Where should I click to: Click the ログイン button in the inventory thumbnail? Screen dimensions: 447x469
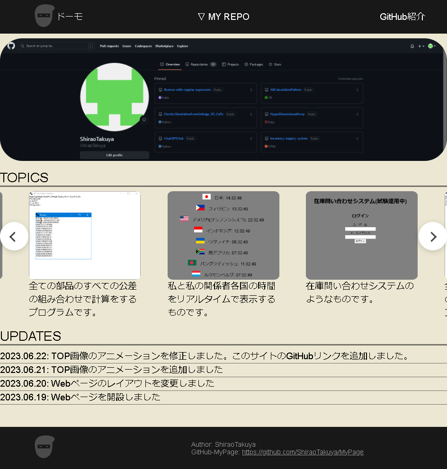(x=360, y=241)
